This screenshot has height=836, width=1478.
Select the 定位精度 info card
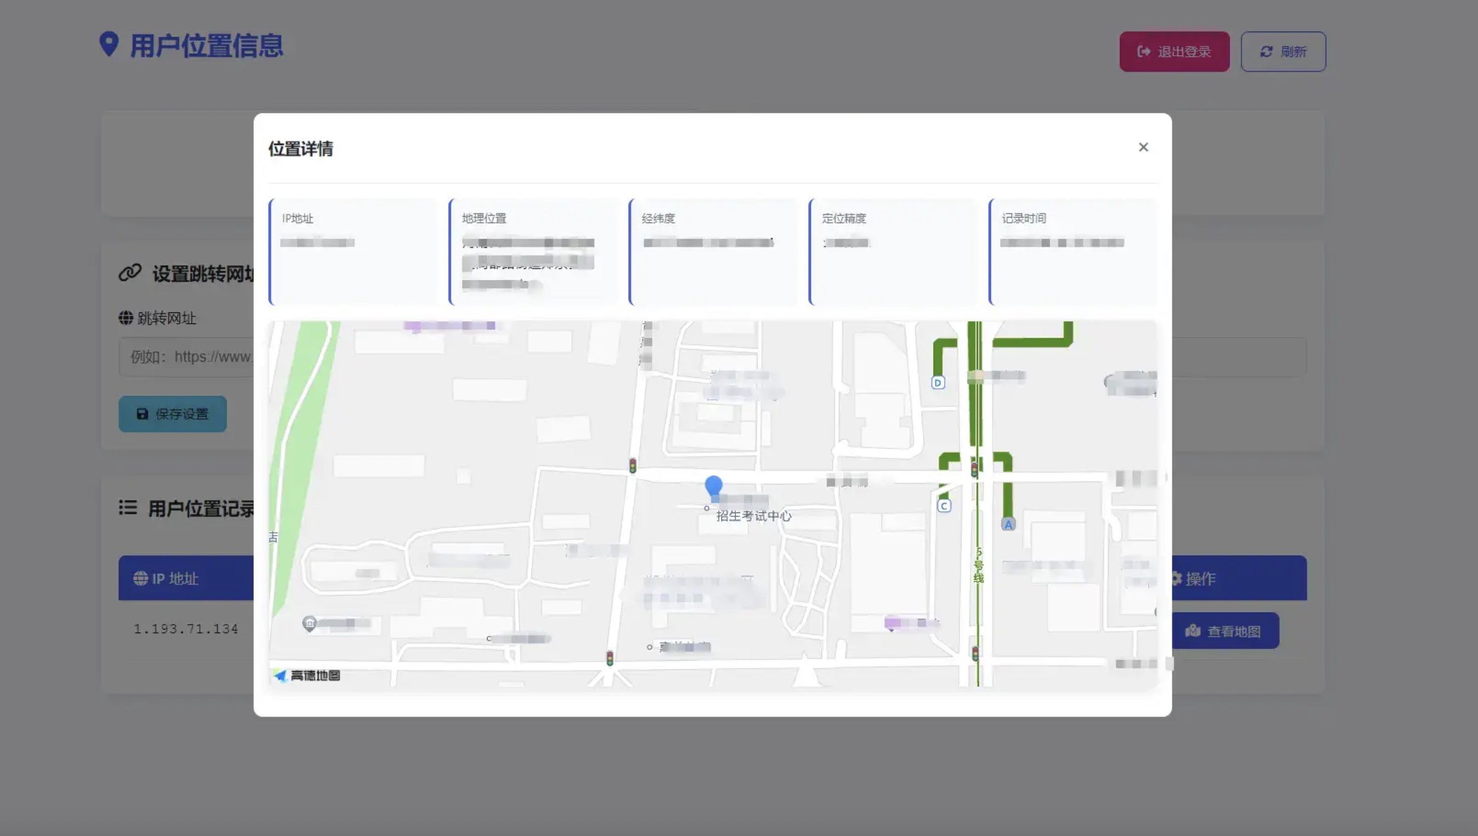coord(893,252)
